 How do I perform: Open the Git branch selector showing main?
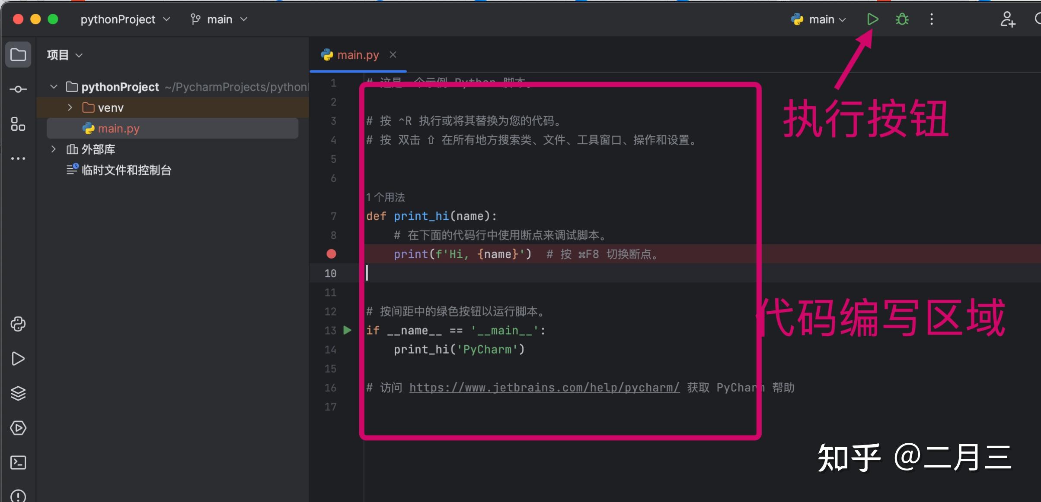click(x=218, y=19)
